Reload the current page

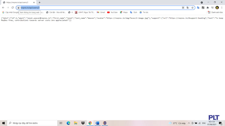point(13,8)
